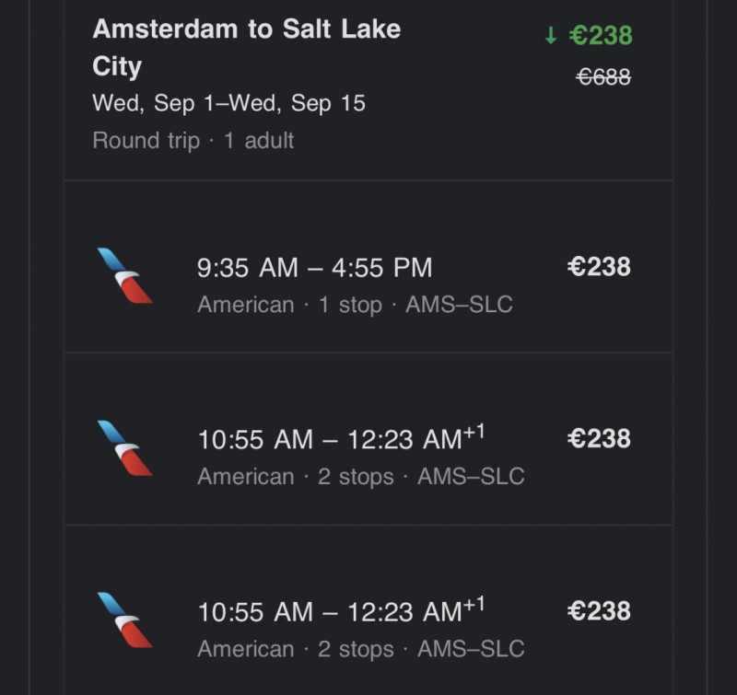Open 2 stops details on the middle flight

pos(356,477)
